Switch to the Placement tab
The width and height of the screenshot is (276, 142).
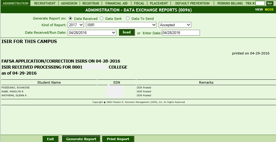159,3
